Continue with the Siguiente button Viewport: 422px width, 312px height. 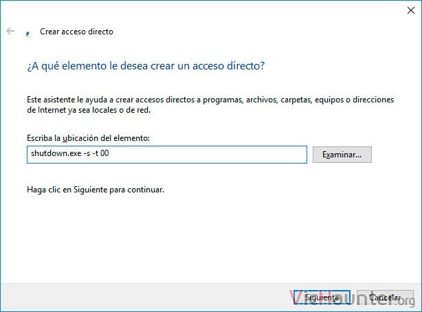[322, 298]
